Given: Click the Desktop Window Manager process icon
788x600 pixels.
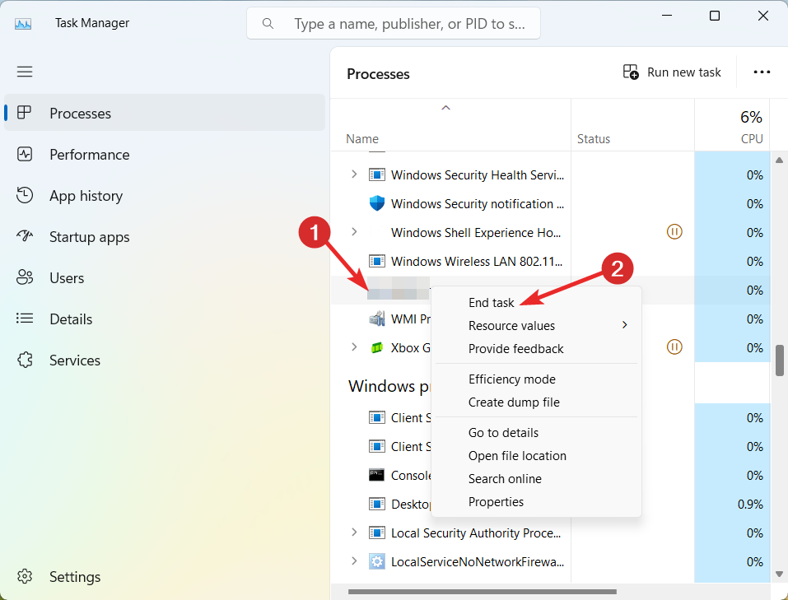Looking at the screenshot, I should coord(377,504).
